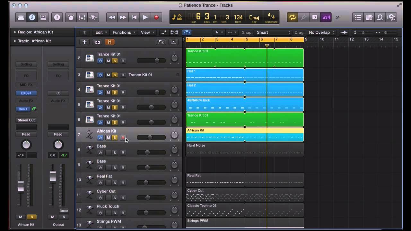Adjust African Kit track volume slider
The width and height of the screenshot is (411, 231).
click(150, 138)
